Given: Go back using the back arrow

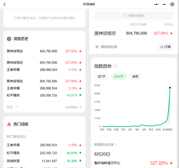Looking at the screenshot, I should click(x=4, y=4).
